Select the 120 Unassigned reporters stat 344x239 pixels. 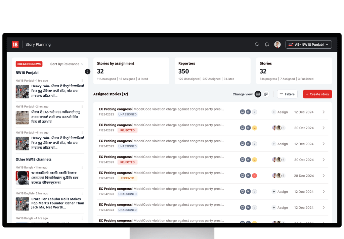[189, 79]
